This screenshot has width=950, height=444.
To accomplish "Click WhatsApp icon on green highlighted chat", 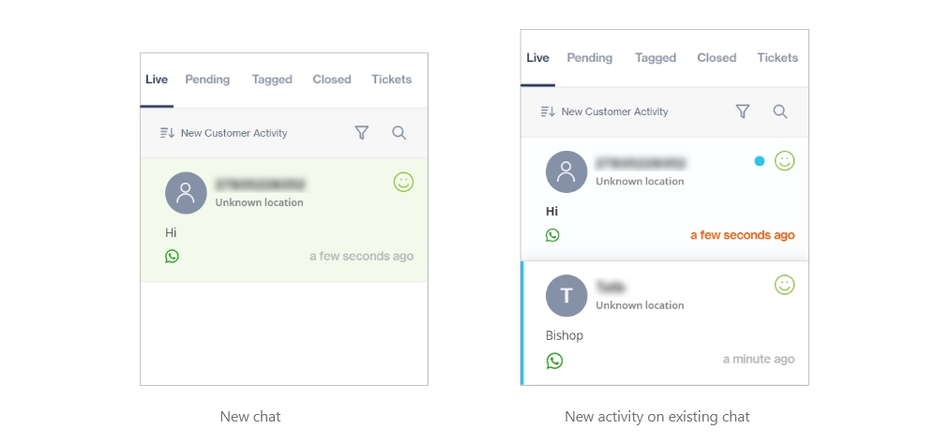I will [172, 256].
